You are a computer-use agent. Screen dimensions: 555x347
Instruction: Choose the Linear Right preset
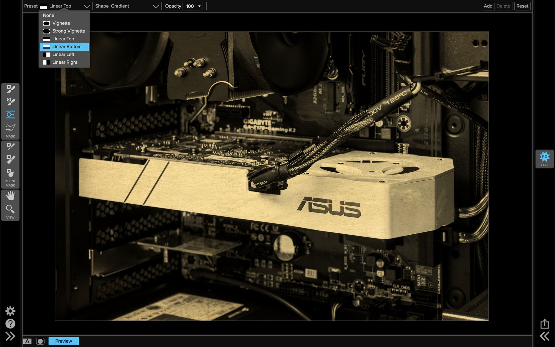coord(64,62)
